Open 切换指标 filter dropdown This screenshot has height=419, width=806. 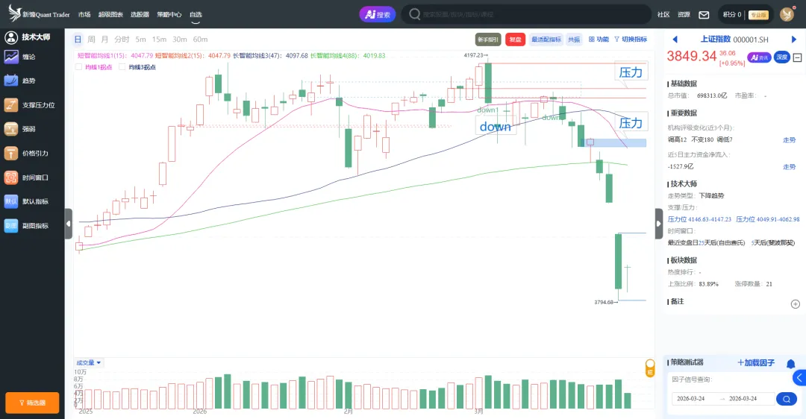click(631, 40)
